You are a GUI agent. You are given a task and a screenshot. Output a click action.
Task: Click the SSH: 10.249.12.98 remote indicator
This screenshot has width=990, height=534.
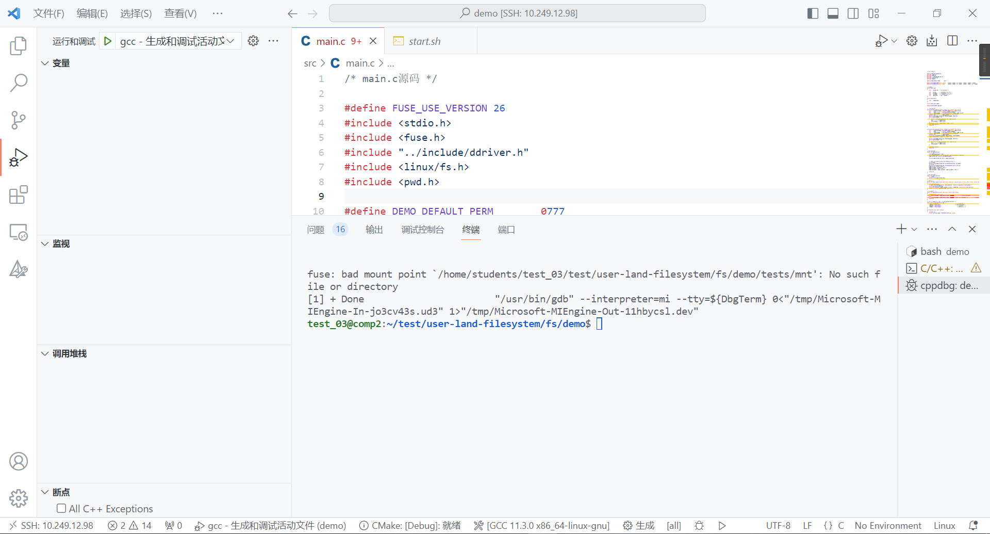(x=52, y=525)
